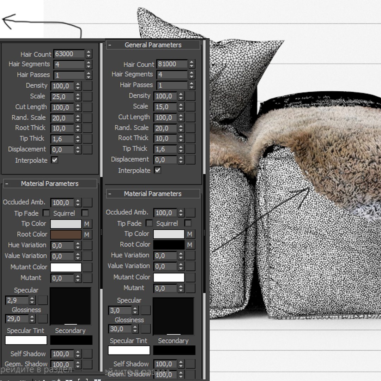
Task: Click Occluded Amb. spinner in right panel
Action: point(181,213)
